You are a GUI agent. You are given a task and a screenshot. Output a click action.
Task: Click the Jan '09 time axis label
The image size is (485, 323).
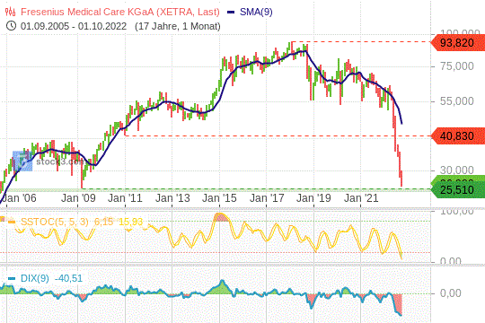(x=78, y=197)
